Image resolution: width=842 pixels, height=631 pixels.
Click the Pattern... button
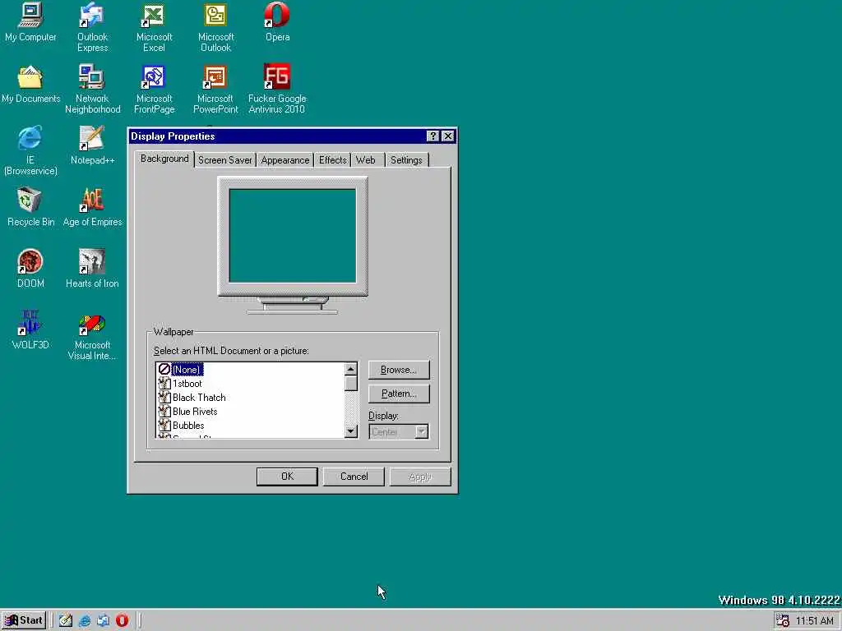(x=399, y=394)
